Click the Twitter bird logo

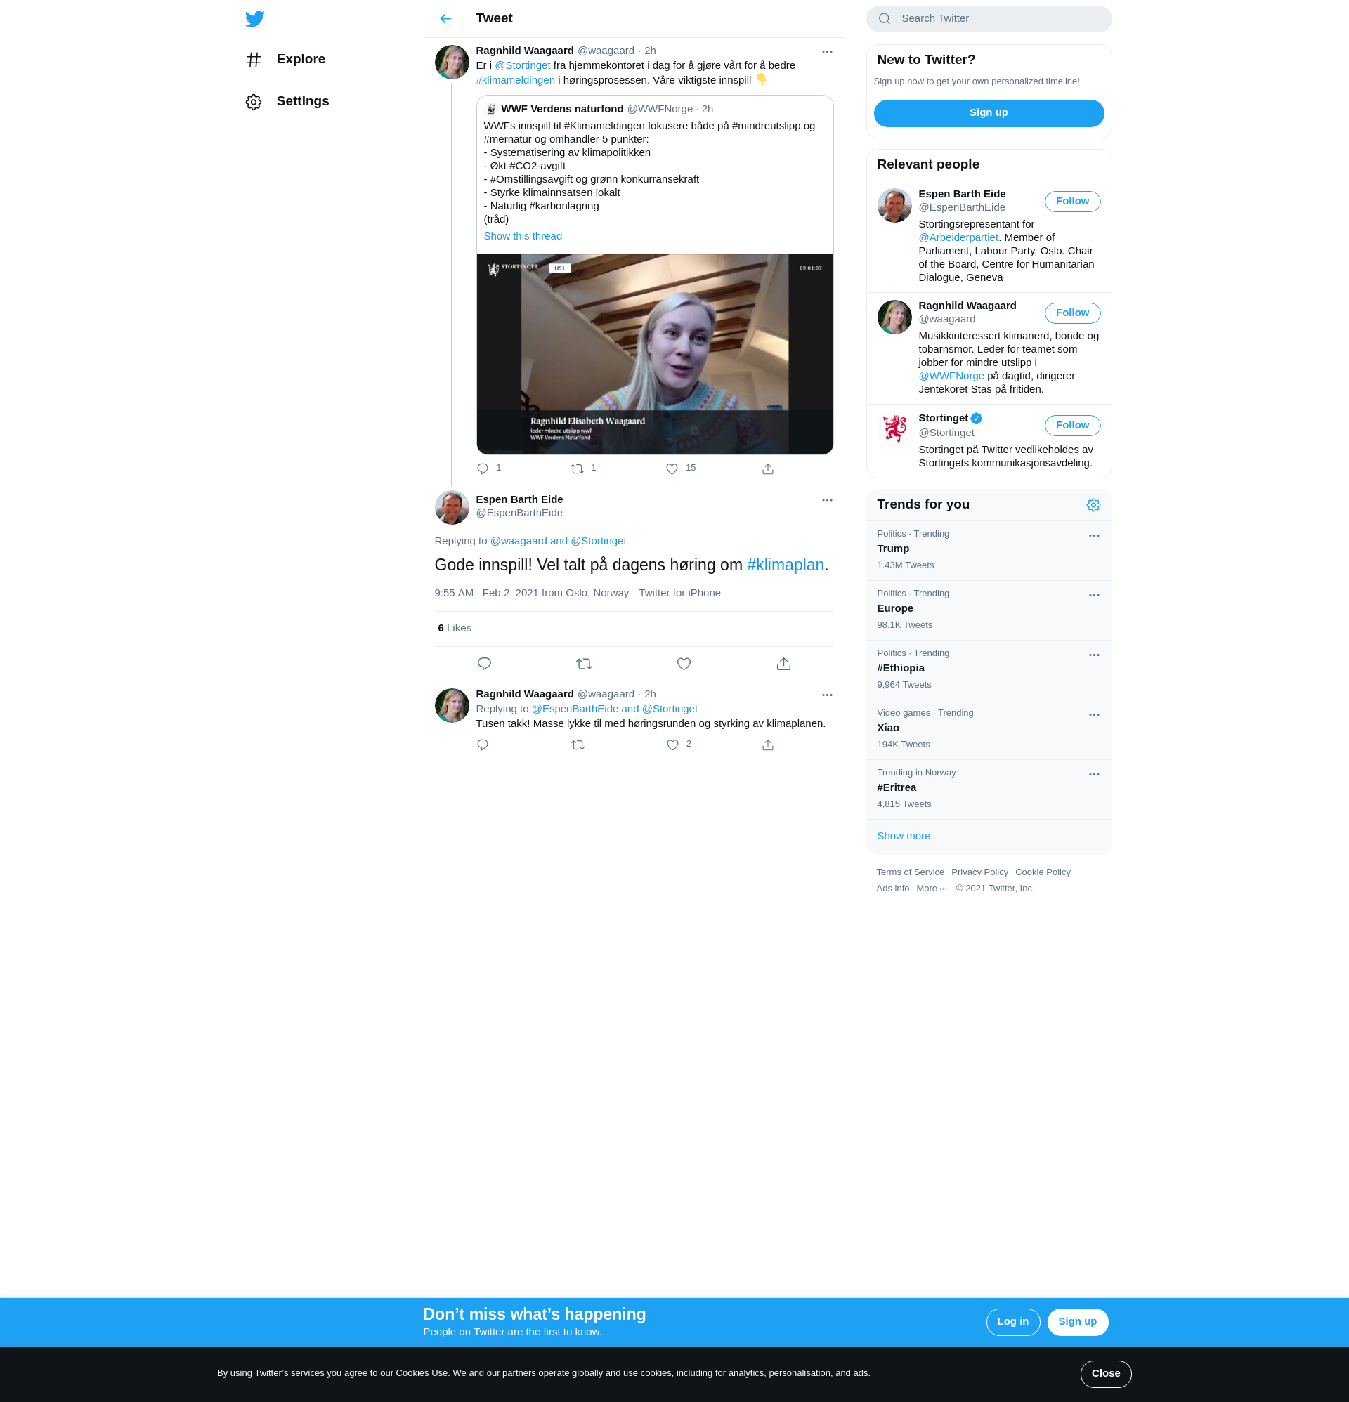tap(255, 18)
